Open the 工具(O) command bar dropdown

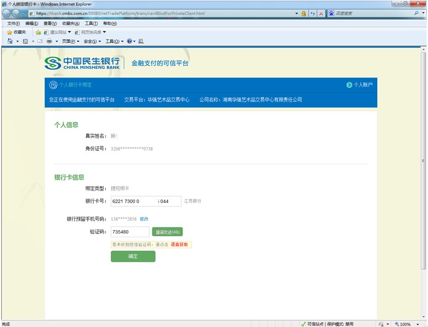[x=114, y=41]
